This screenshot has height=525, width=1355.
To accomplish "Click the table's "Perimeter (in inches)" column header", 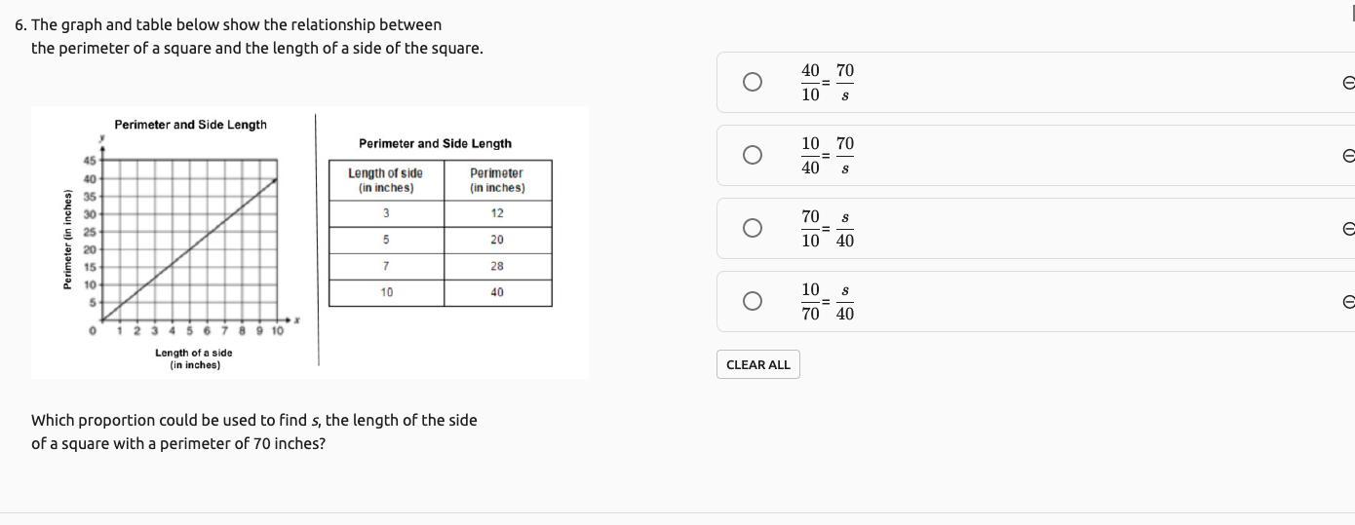I will (497, 180).
